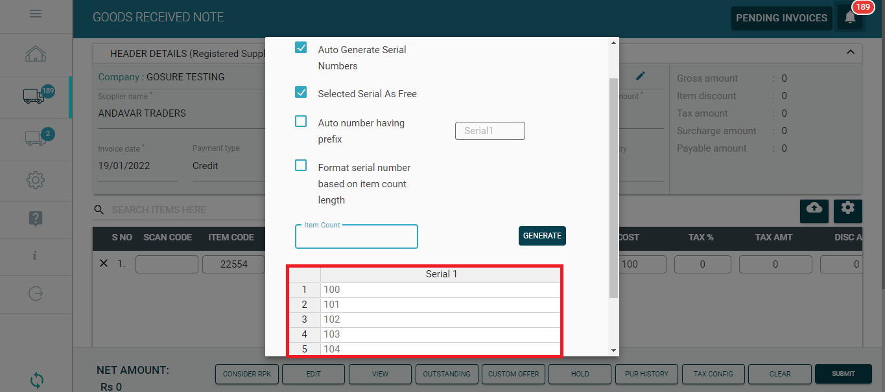Remove item row 1 with X icon
This screenshot has height=392, width=885.
click(103, 264)
